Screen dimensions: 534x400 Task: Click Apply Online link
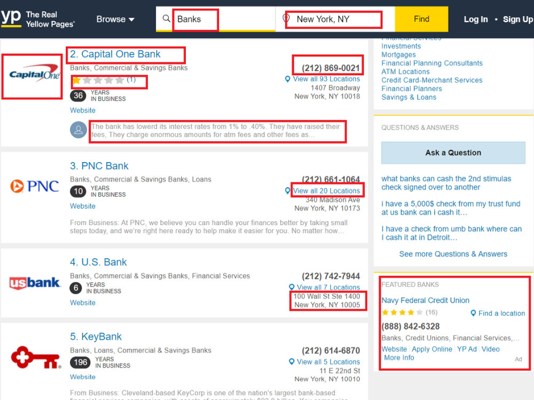tap(432, 349)
